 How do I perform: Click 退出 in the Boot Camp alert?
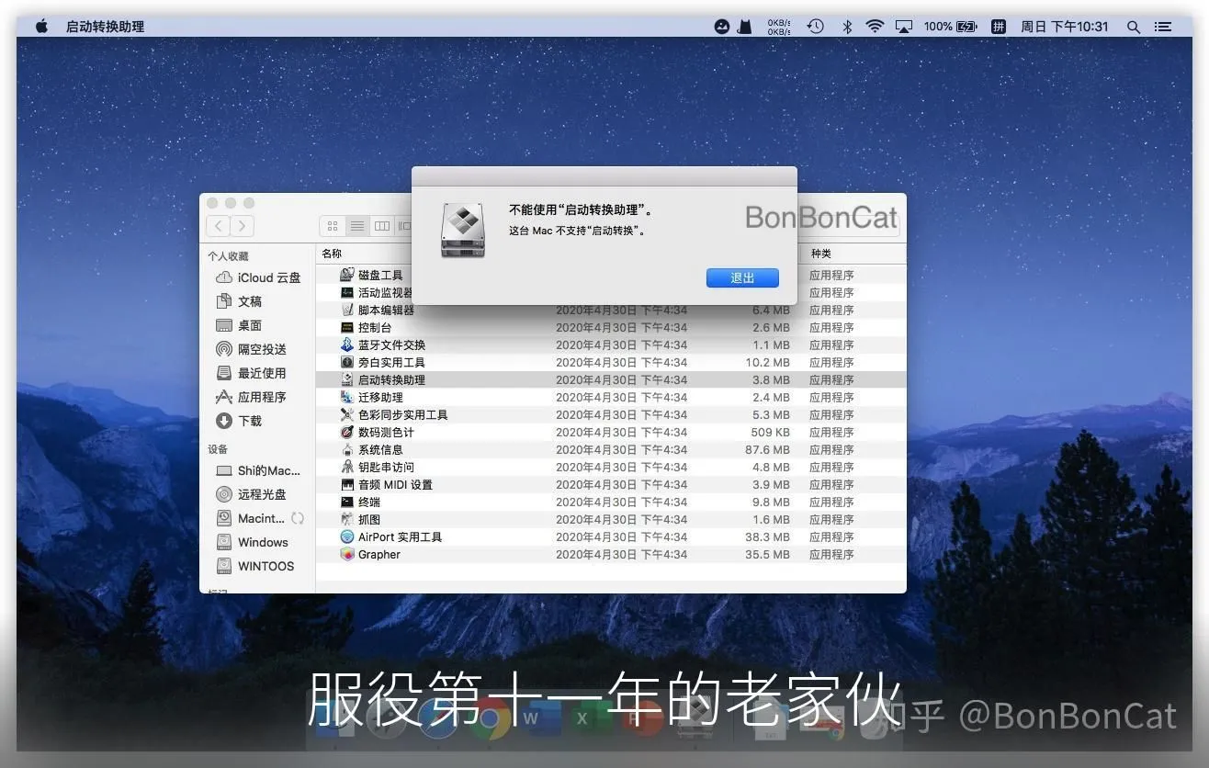pos(742,277)
